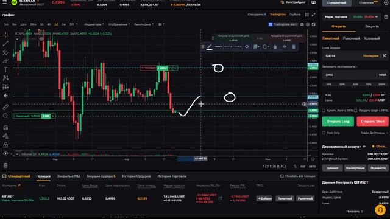The height and width of the screenshot is (219, 390).
Task: Toggle the percent scale on the chart
Action: (x=295, y=166)
